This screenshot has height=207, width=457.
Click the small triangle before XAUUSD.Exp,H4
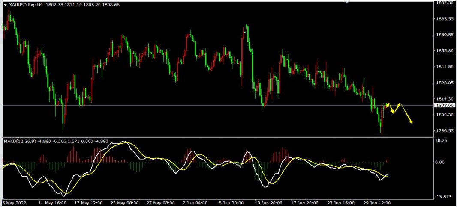6,5
